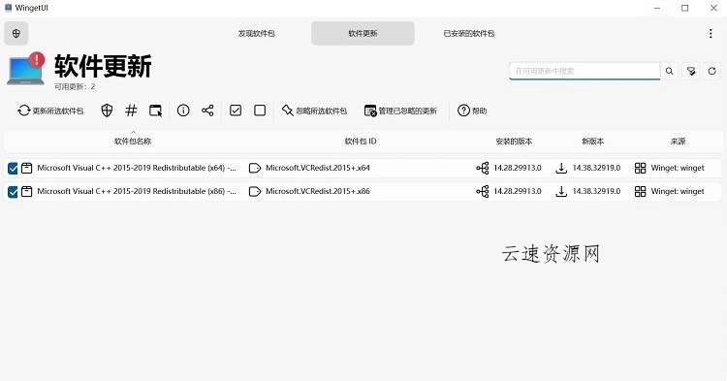Click the 可用更新: 2 count label
727x381 pixels.
pyautogui.click(x=75, y=86)
